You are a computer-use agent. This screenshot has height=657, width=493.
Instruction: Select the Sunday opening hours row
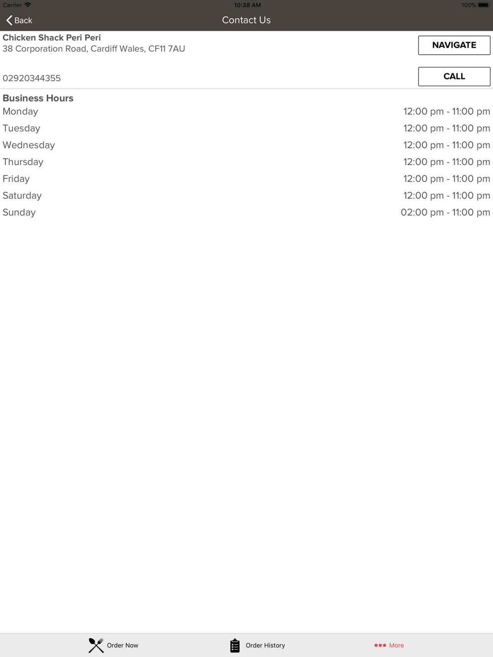pyautogui.click(x=246, y=212)
